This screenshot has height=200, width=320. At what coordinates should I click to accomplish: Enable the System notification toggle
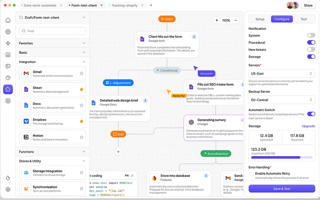pyautogui.click(x=311, y=35)
